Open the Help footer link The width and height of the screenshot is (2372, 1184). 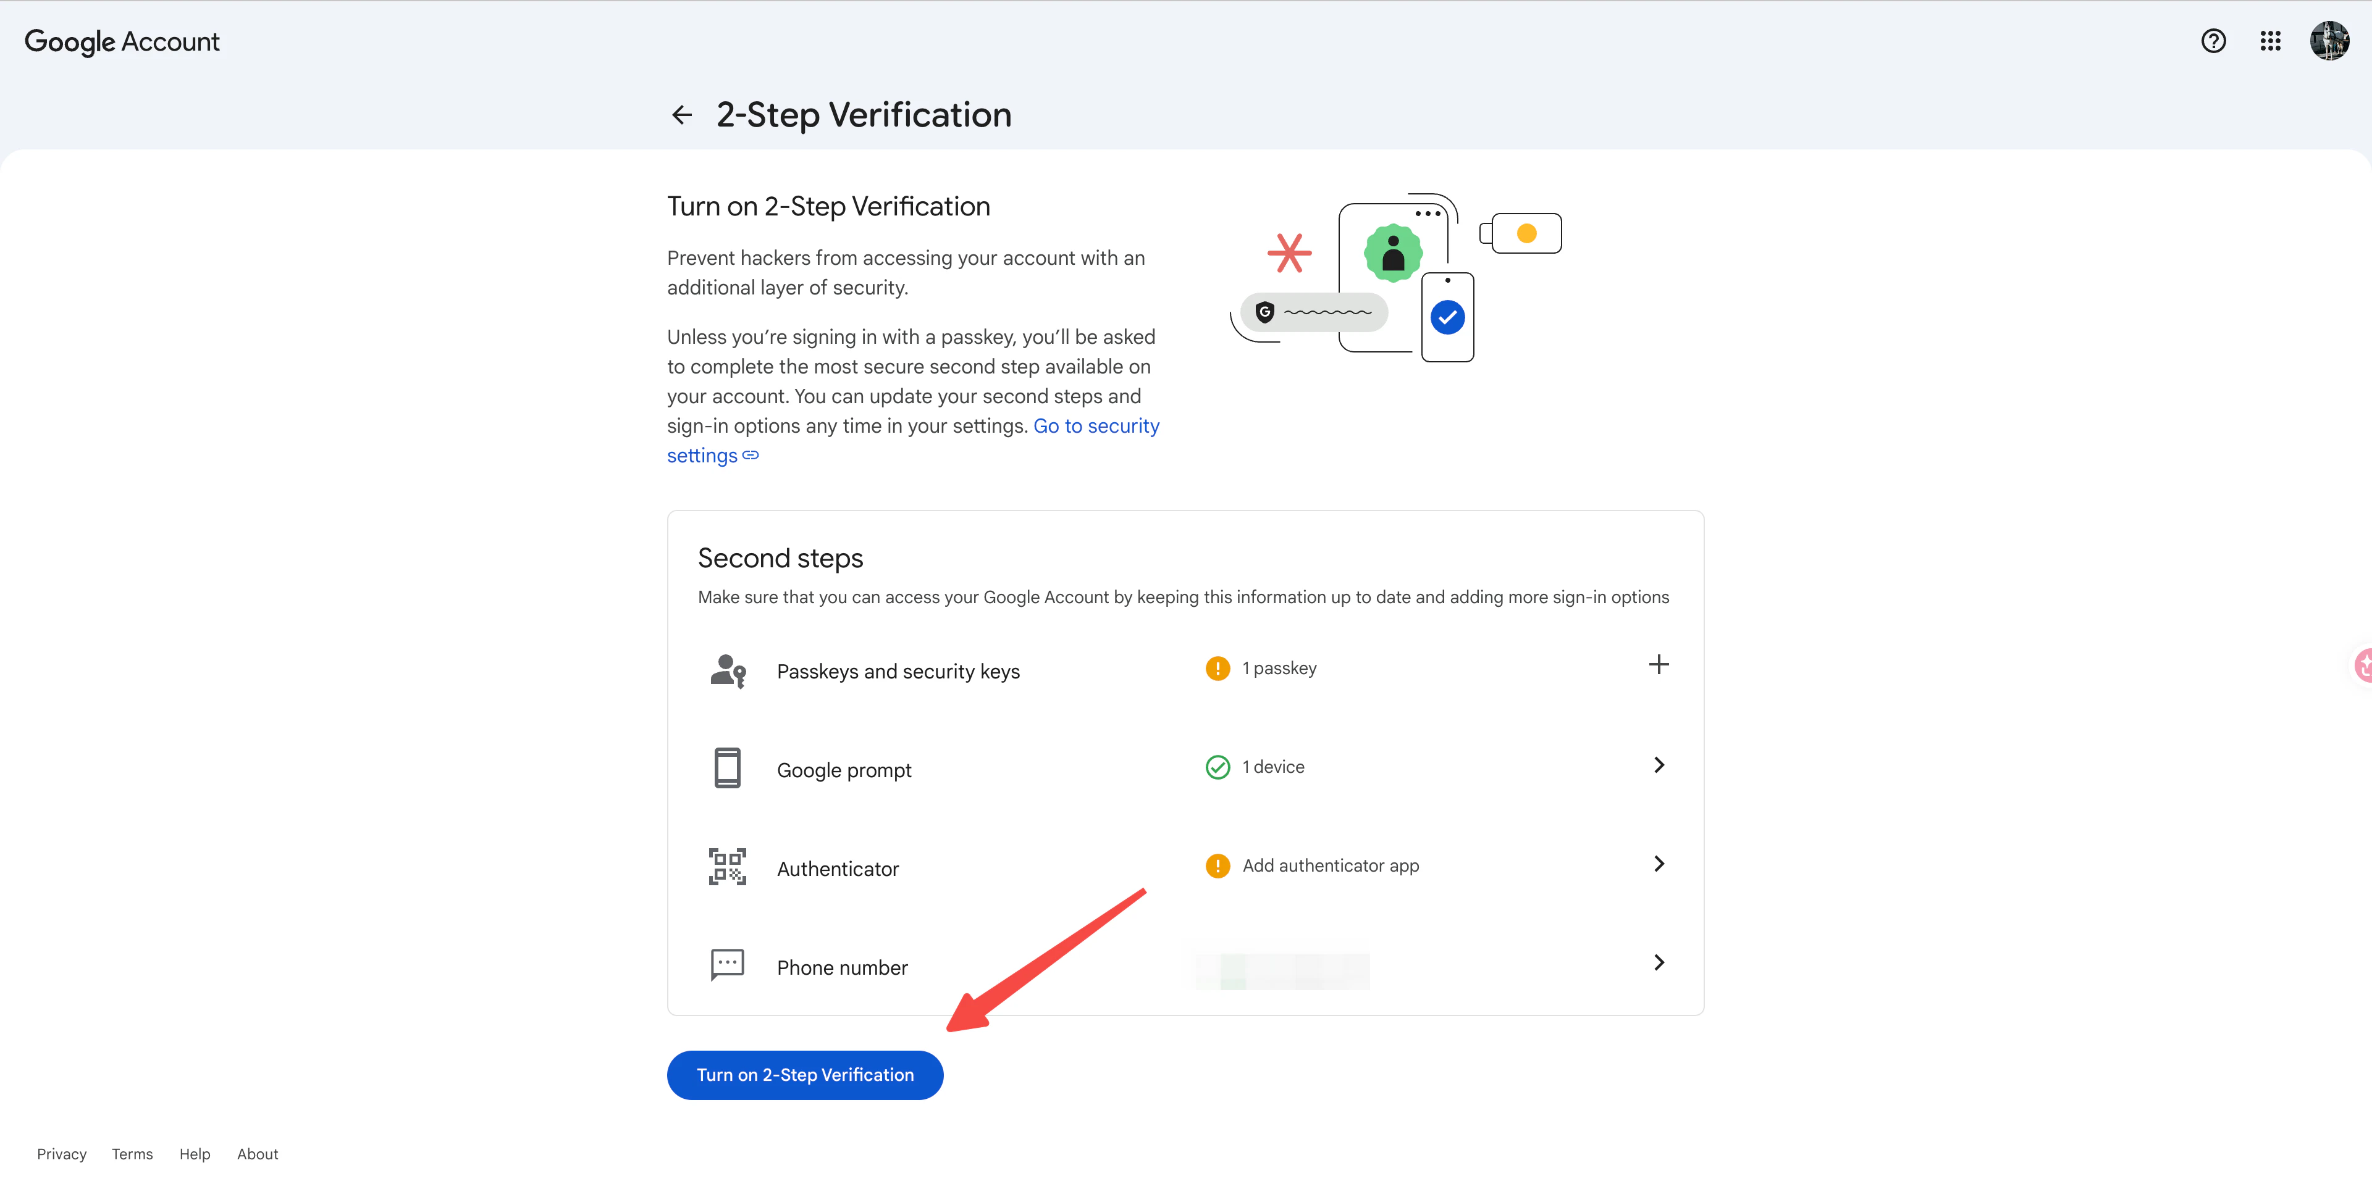click(195, 1154)
